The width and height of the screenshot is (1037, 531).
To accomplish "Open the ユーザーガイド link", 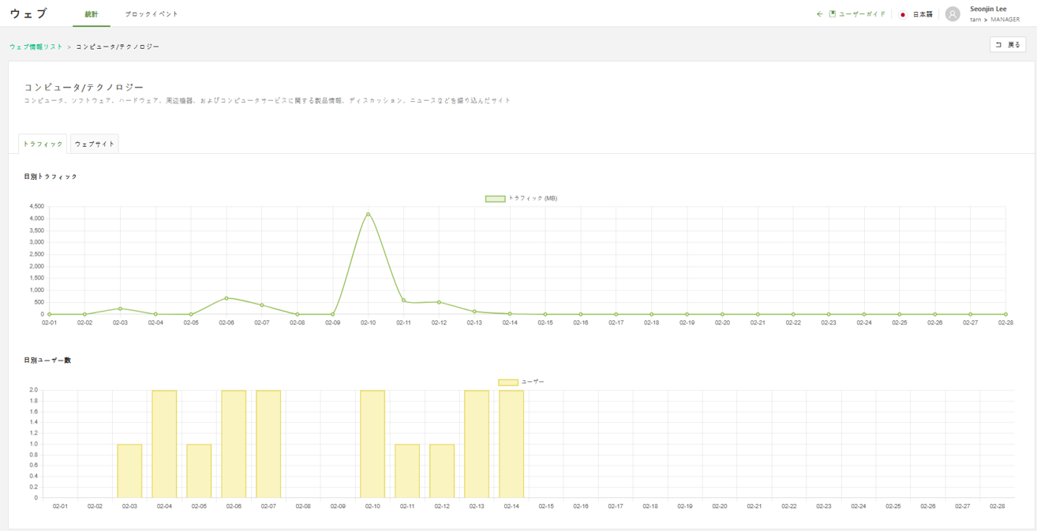I will [x=861, y=14].
